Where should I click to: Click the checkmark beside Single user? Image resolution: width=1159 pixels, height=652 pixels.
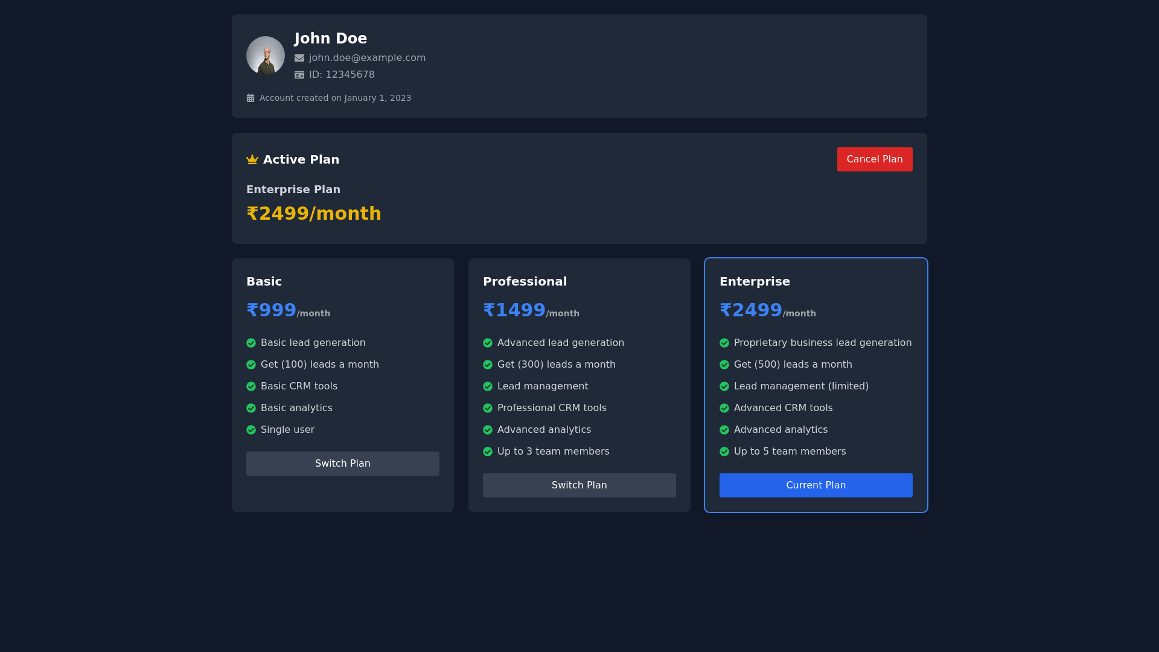(251, 429)
